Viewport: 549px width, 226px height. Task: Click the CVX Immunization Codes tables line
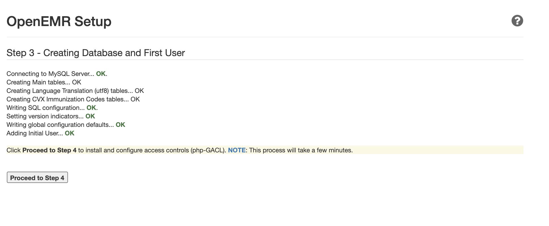[73, 99]
